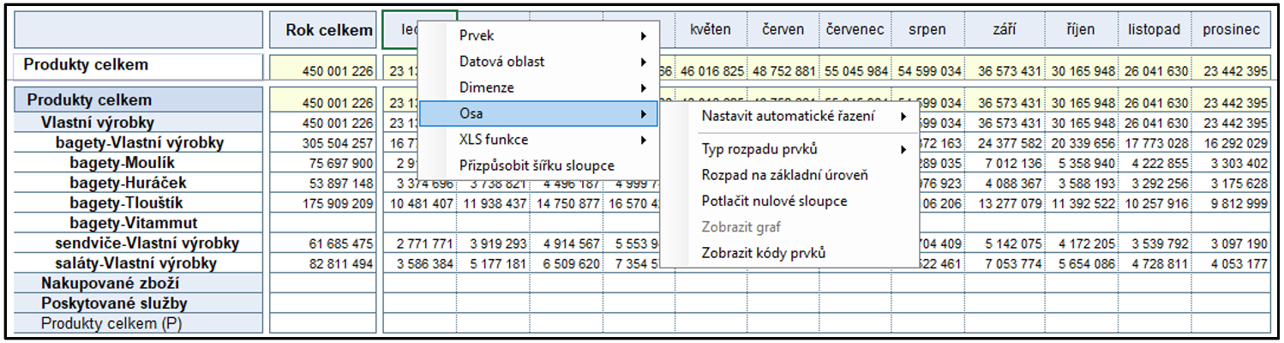Image resolution: width=1284 pixels, height=343 pixels.
Task: Select the prosinec column header
Action: coord(1232,29)
